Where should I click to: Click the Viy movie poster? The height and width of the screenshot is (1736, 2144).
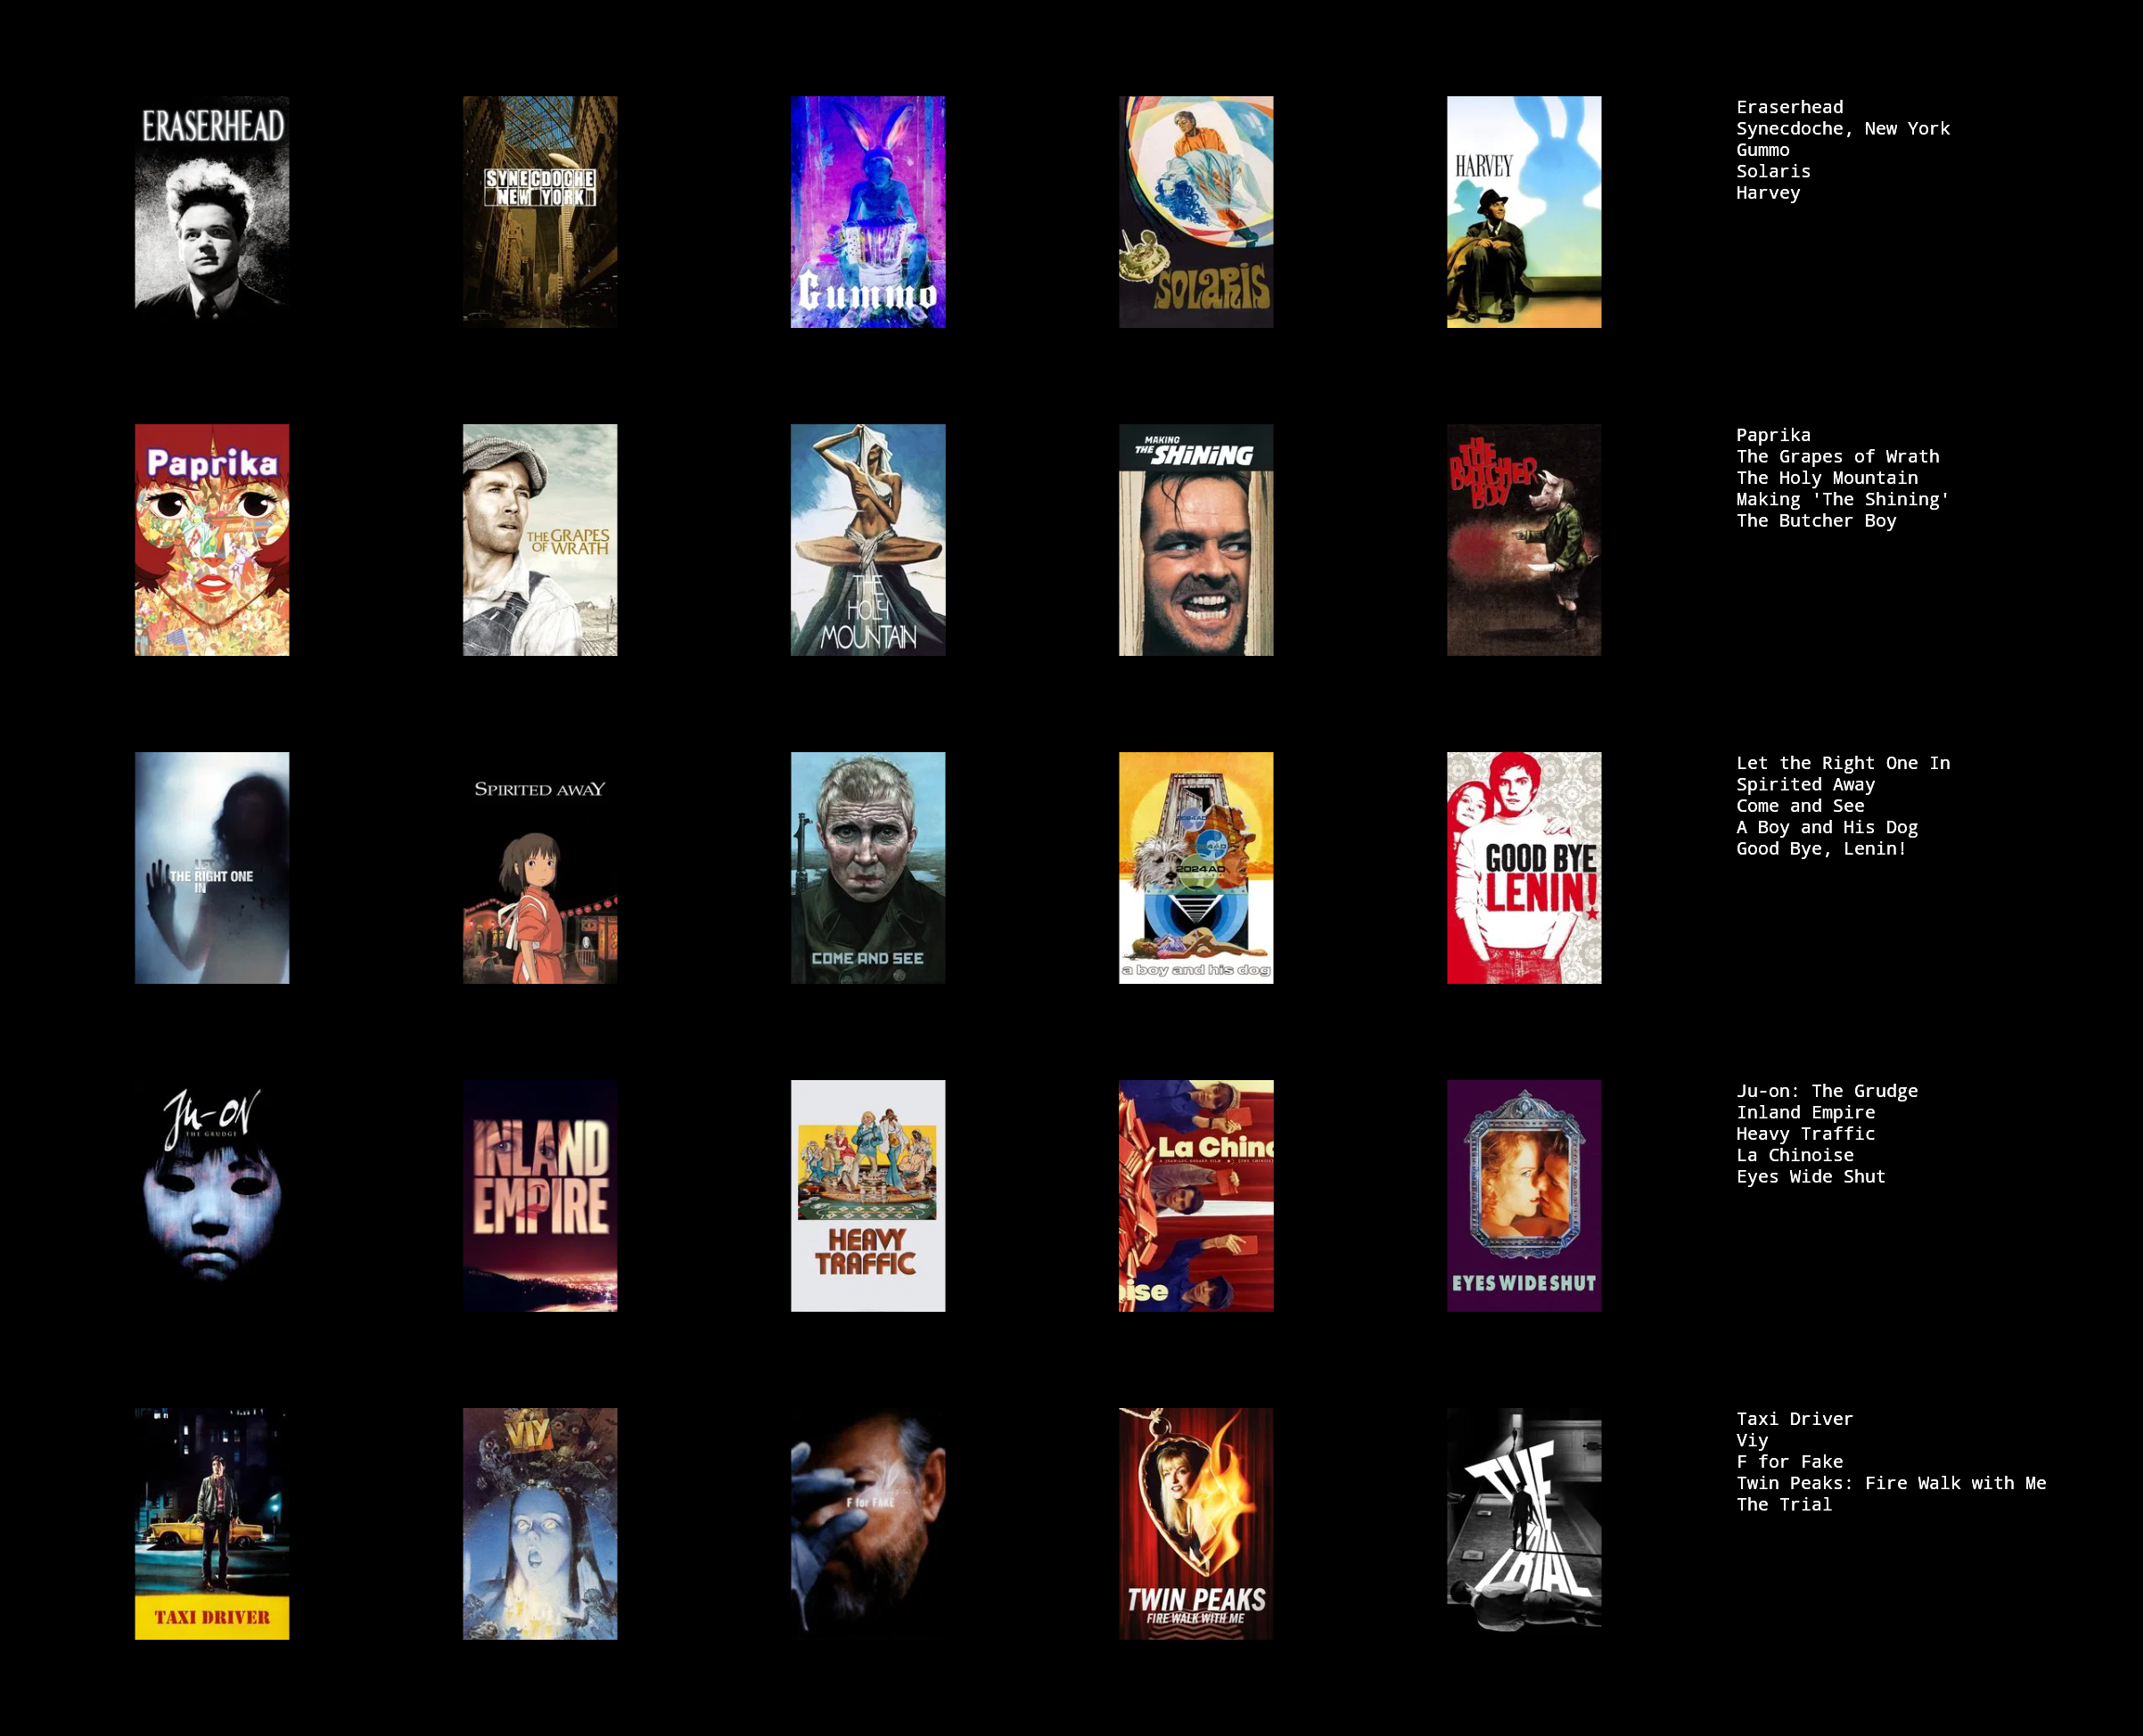coord(540,1524)
